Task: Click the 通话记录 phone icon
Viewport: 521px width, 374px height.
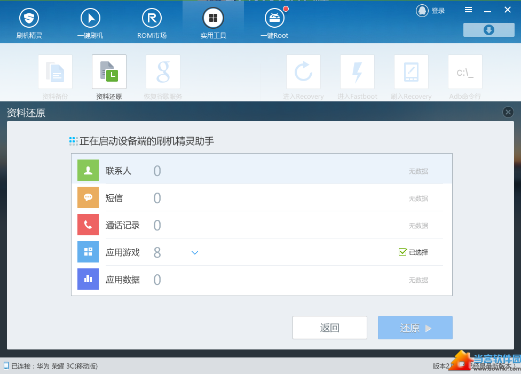Action: coord(88,225)
